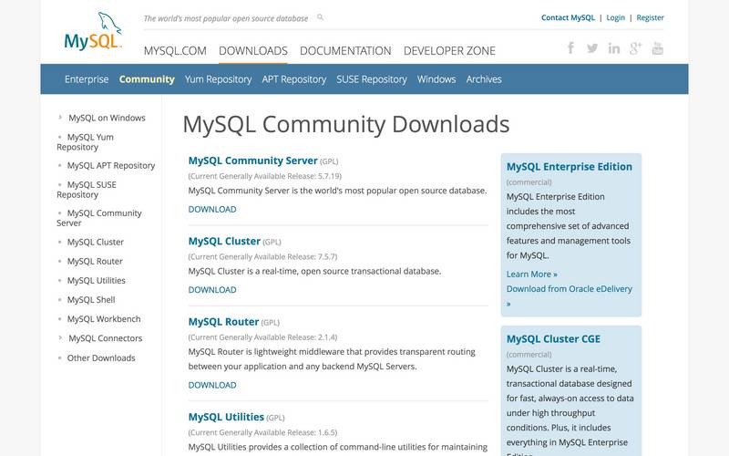The image size is (729, 456).
Task: Click release text 1.6.5 line
Action: click(262, 432)
